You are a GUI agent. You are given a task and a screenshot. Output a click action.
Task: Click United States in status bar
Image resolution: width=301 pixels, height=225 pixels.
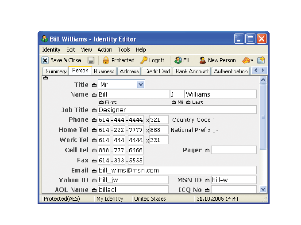150,199
